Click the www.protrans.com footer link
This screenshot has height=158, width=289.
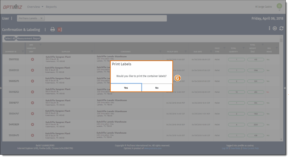pos(153,148)
